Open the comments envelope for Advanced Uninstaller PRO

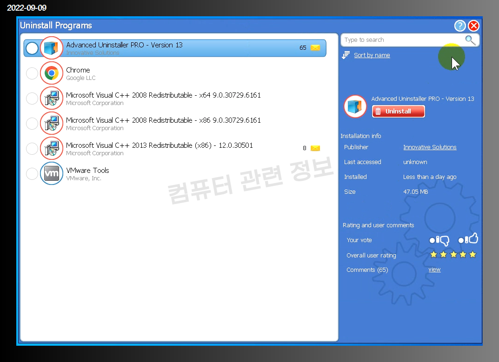point(315,48)
